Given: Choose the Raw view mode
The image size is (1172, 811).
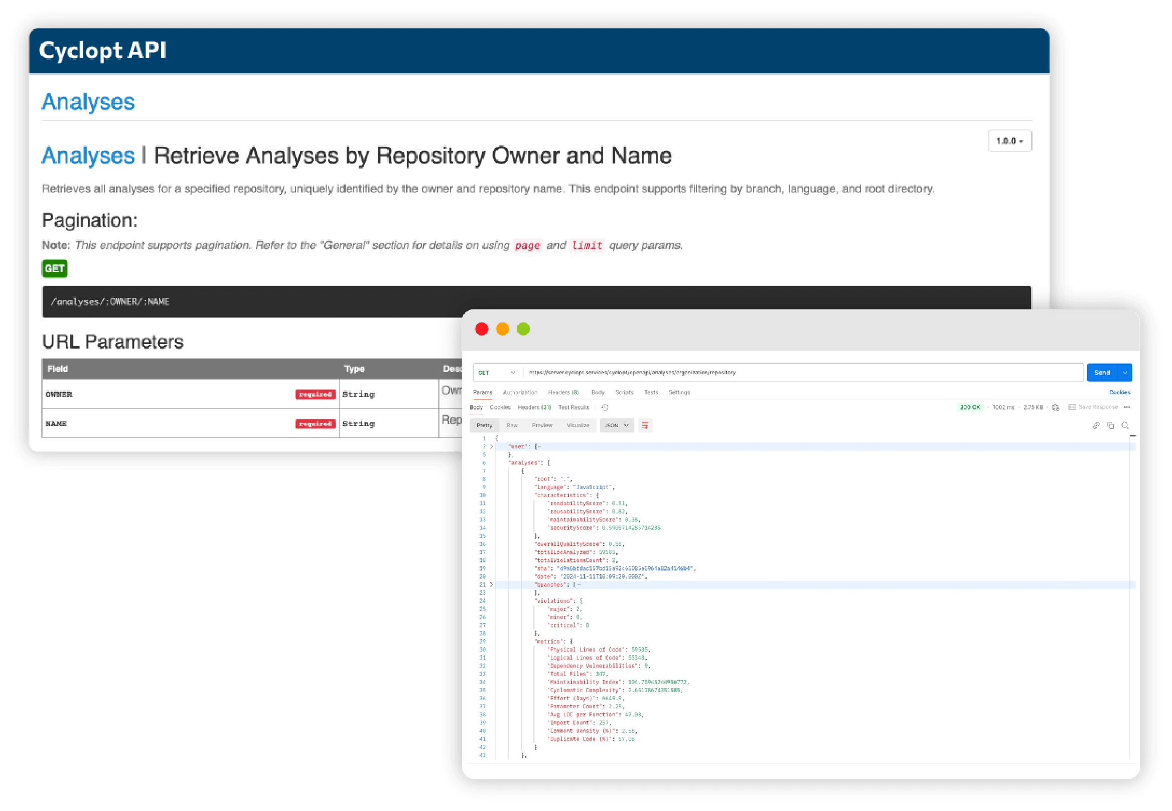Looking at the screenshot, I should 512,425.
